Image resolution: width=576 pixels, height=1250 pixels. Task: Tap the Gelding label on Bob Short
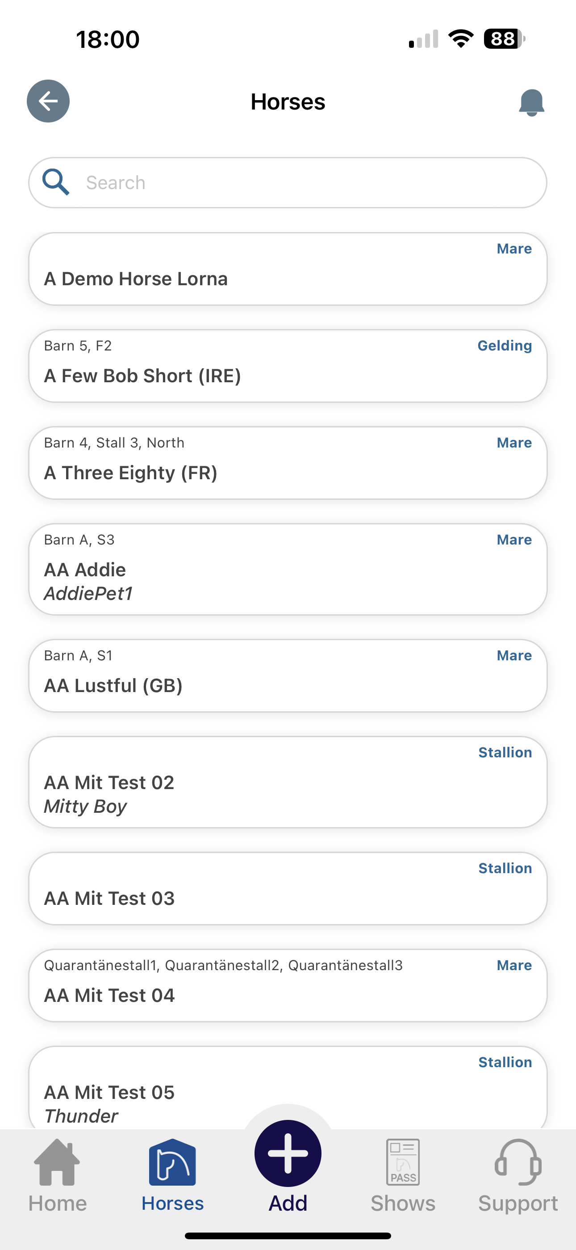(x=504, y=346)
